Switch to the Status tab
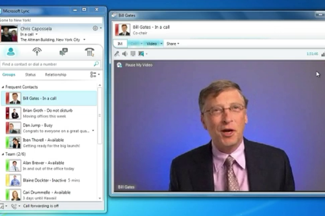The height and width of the screenshot is (216, 325). [30, 75]
